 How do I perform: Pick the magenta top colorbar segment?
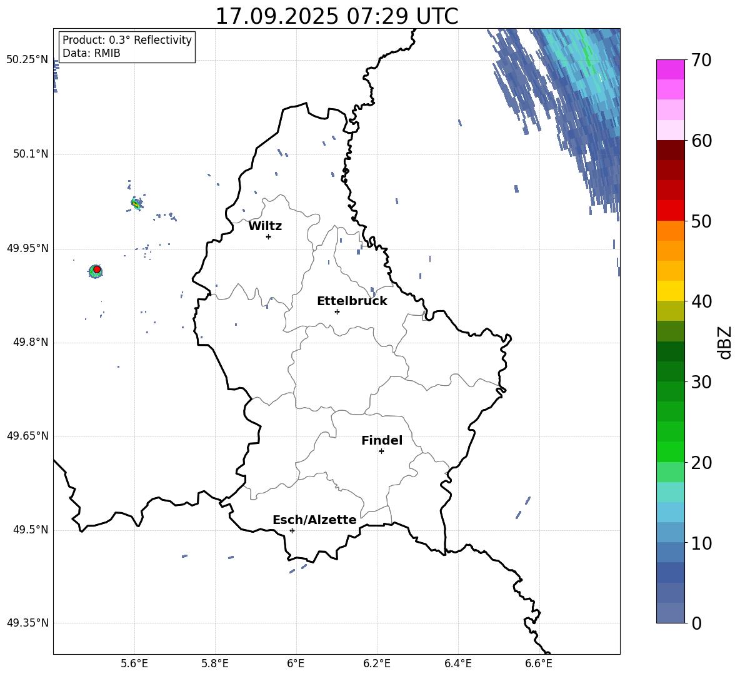point(671,69)
